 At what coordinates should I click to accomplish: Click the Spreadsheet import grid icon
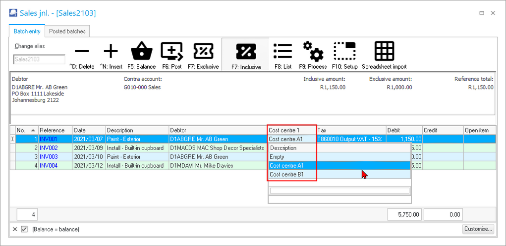[x=384, y=51]
